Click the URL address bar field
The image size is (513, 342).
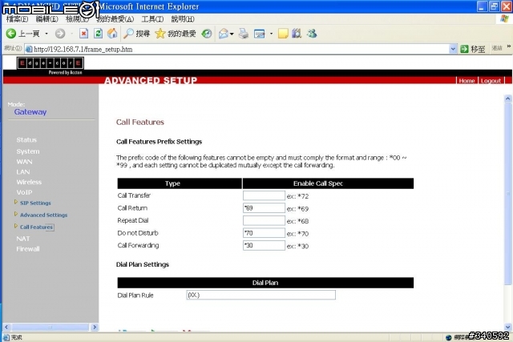[237, 49]
